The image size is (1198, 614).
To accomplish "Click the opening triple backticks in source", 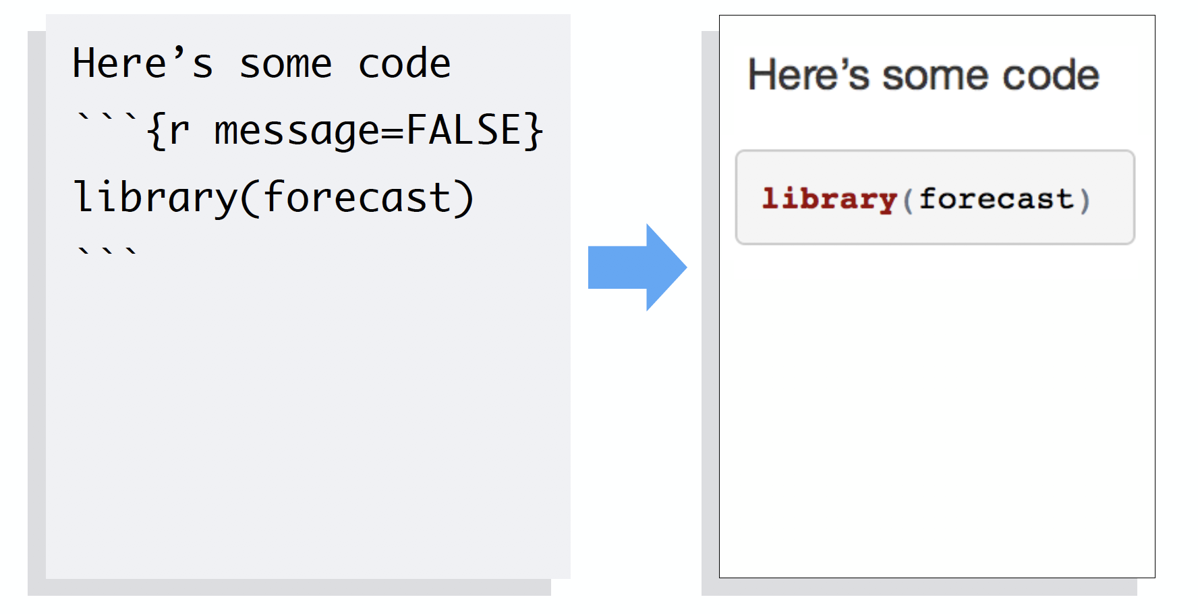I will click(107, 122).
